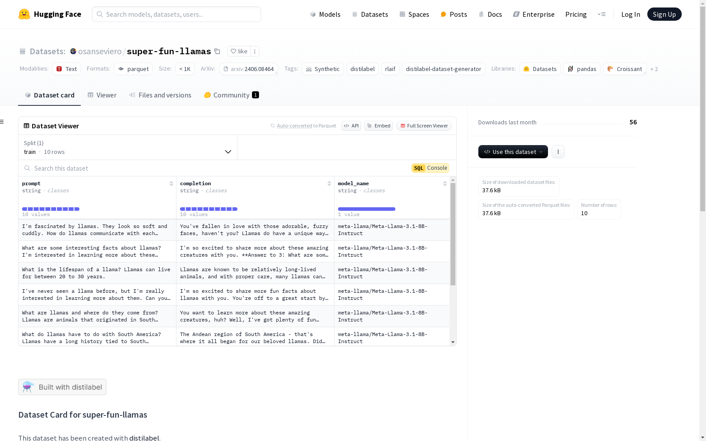Open the SQL Console
Viewport: 706px width, 441px height.
[x=430, y=168]
